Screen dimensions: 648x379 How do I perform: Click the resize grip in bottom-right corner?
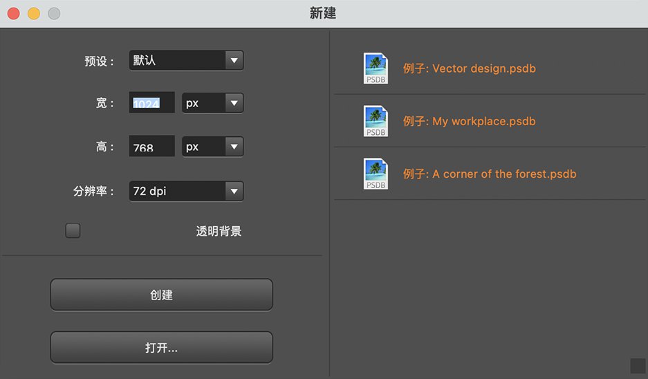637,365
